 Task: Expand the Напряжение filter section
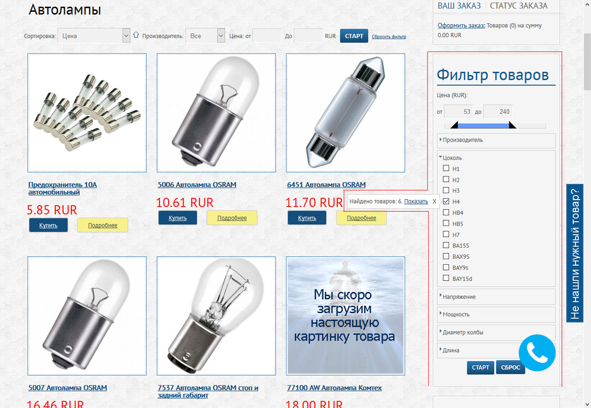tap(496, 297)
